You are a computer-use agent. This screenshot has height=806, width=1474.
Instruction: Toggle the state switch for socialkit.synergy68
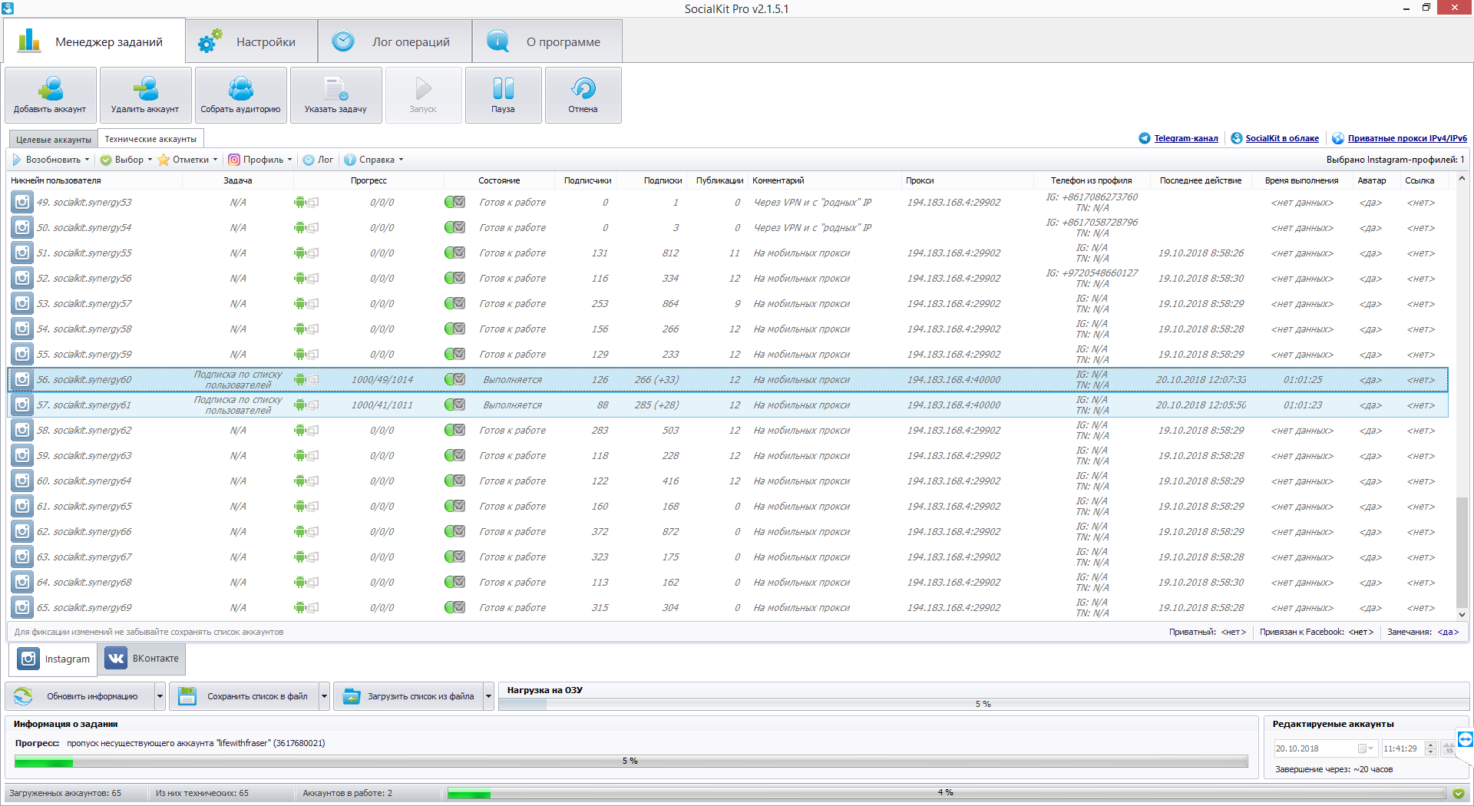click(454, 583)
